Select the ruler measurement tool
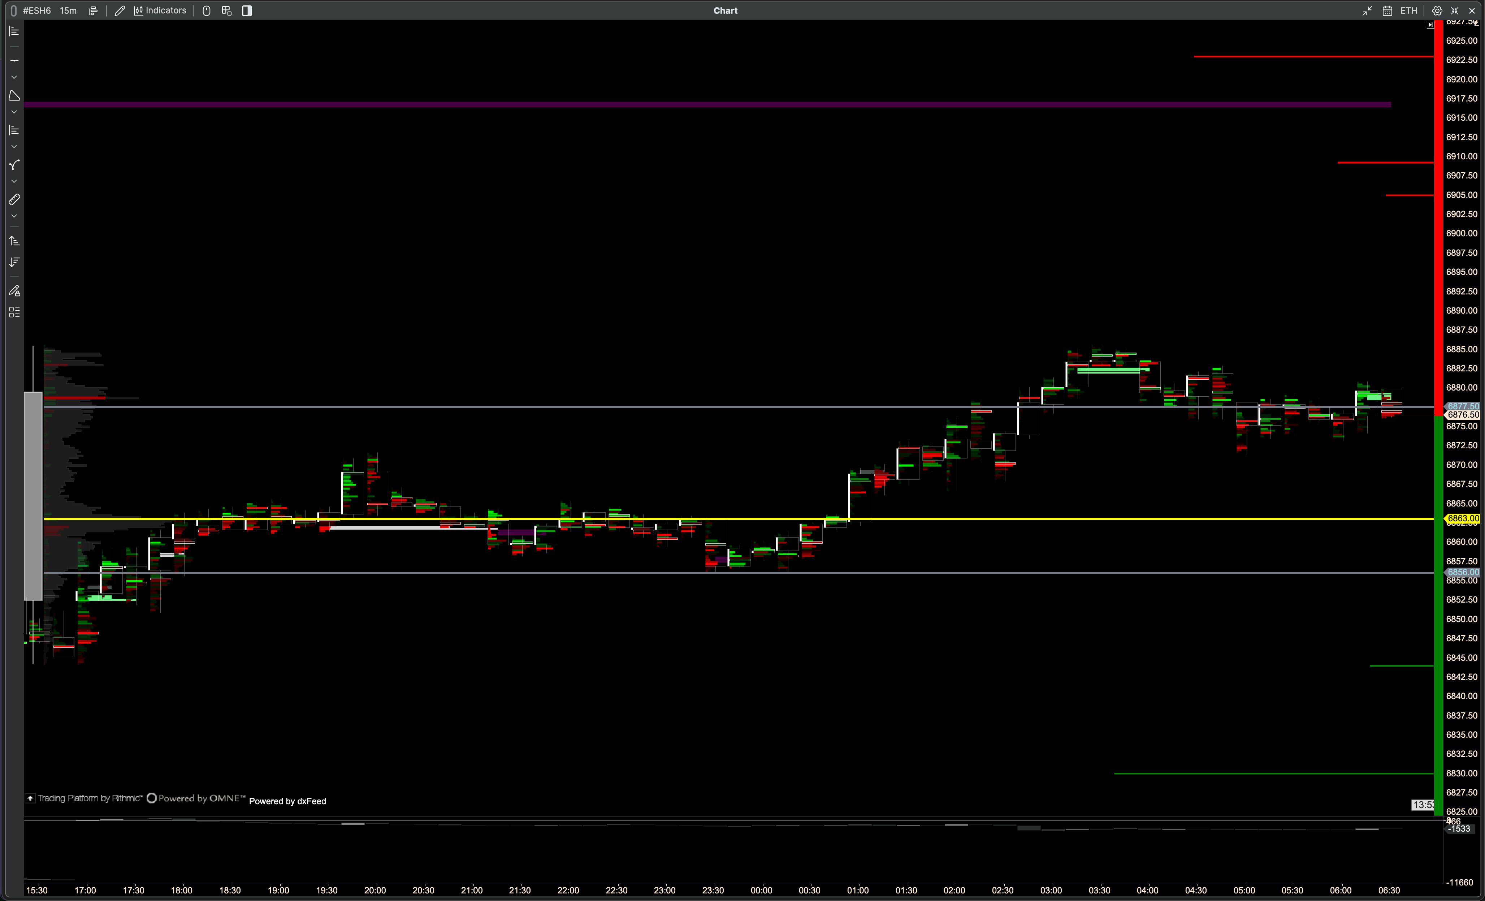 coord(14,199)
